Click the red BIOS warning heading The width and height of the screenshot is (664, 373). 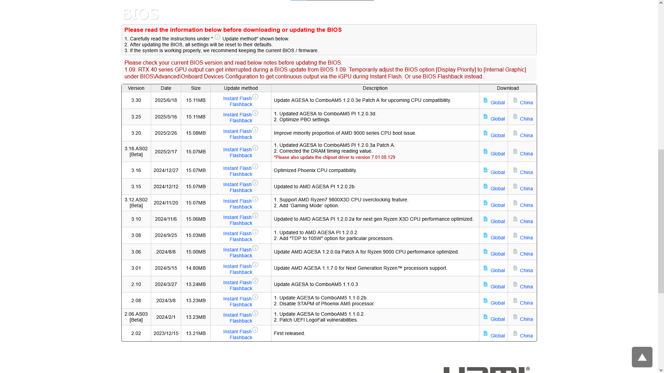tap(233, 30)
